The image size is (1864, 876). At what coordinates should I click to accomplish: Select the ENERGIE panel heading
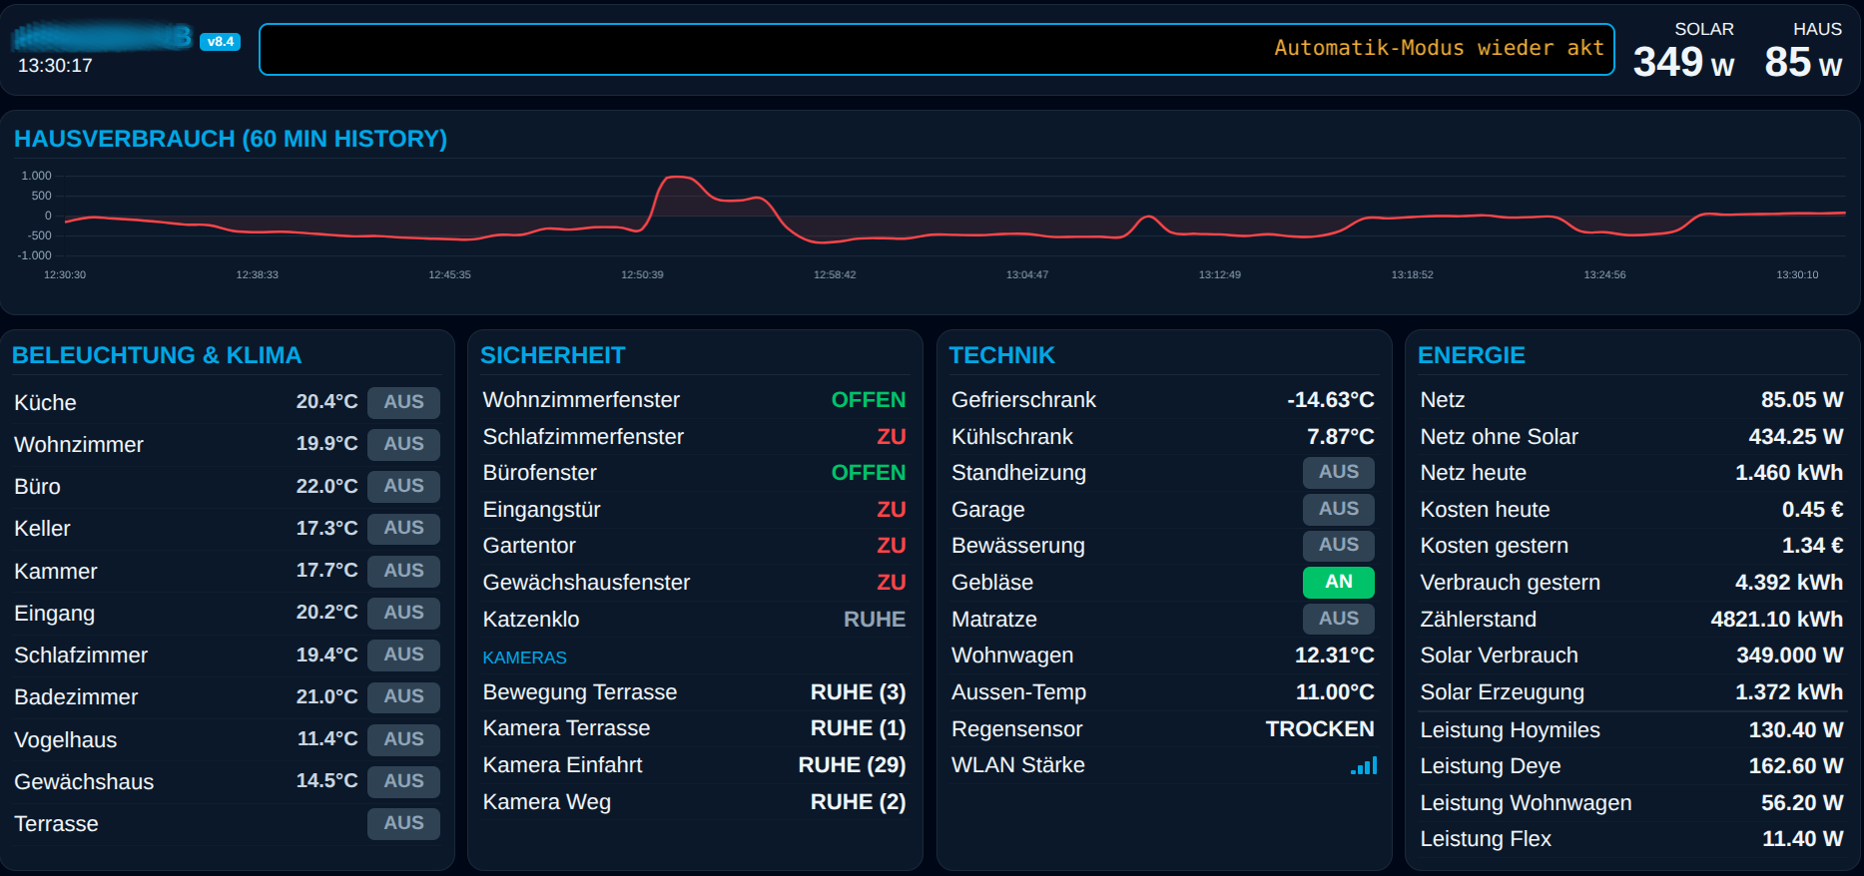[x=1472, y=355]
